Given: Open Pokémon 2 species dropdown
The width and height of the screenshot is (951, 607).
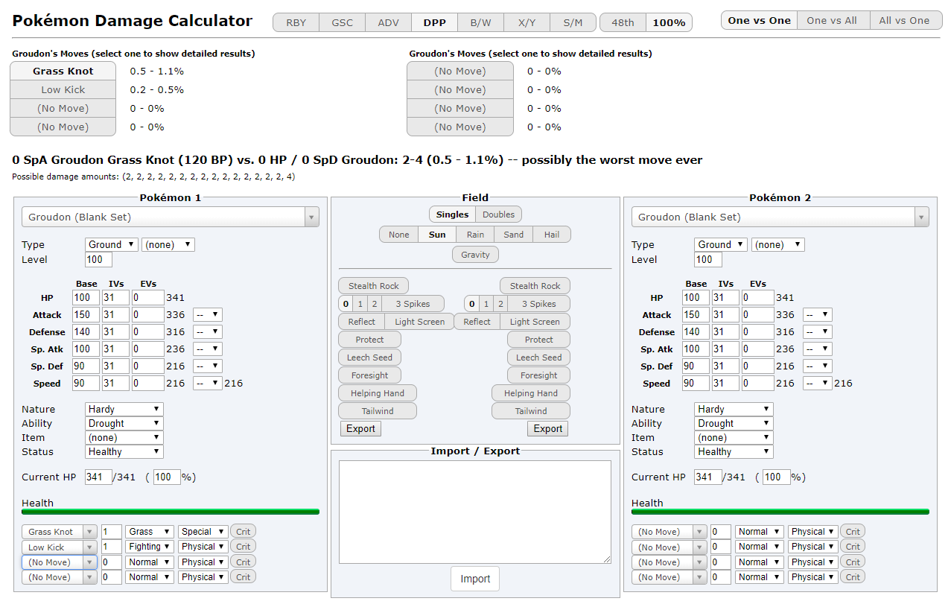Looking at the screenshot, I should coord(780,217).
